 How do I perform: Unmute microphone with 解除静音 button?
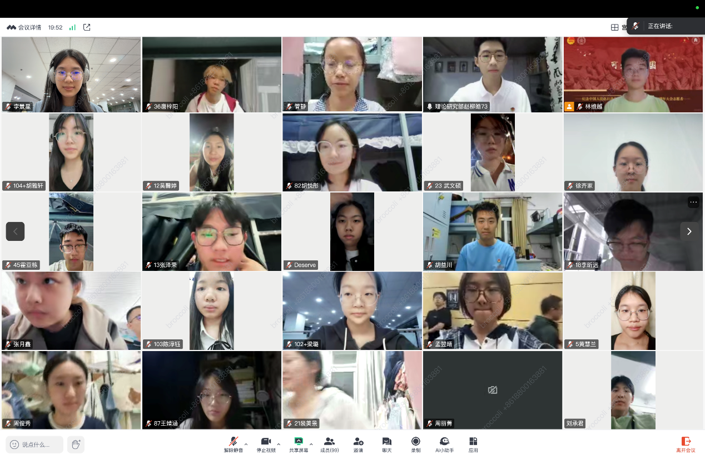click(x=234, y=443)
